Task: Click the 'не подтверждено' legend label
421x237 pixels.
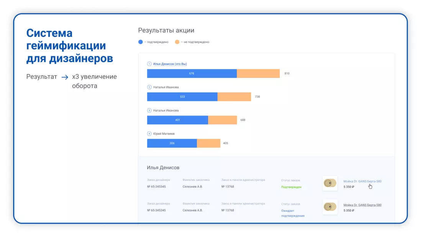Action: click(x=196, y=42)
